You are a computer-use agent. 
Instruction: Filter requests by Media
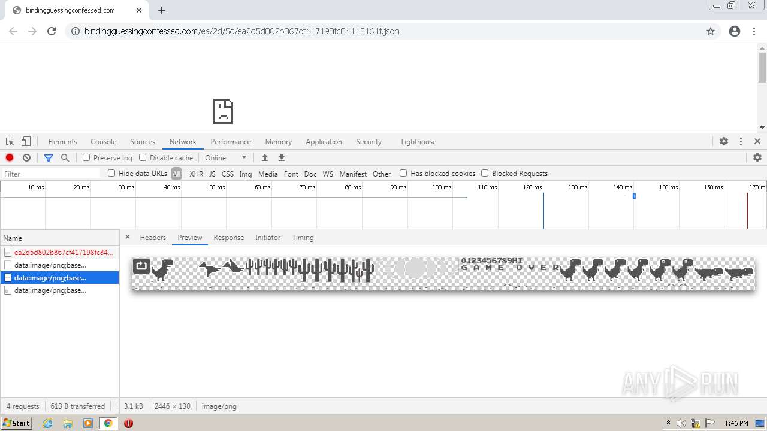pyautogui.click(x=268, y=174)
